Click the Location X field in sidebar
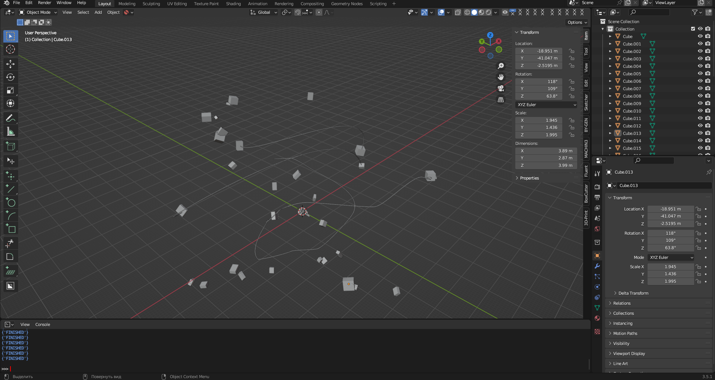 click(539, 51)
